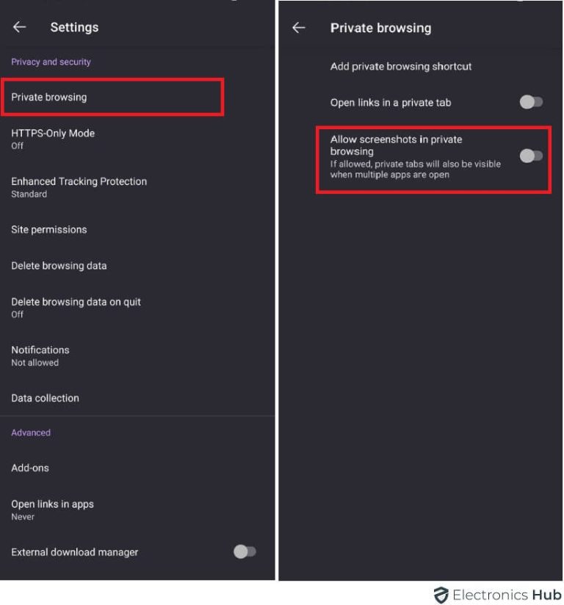Click the Advanced section header

tap(30, 432)
